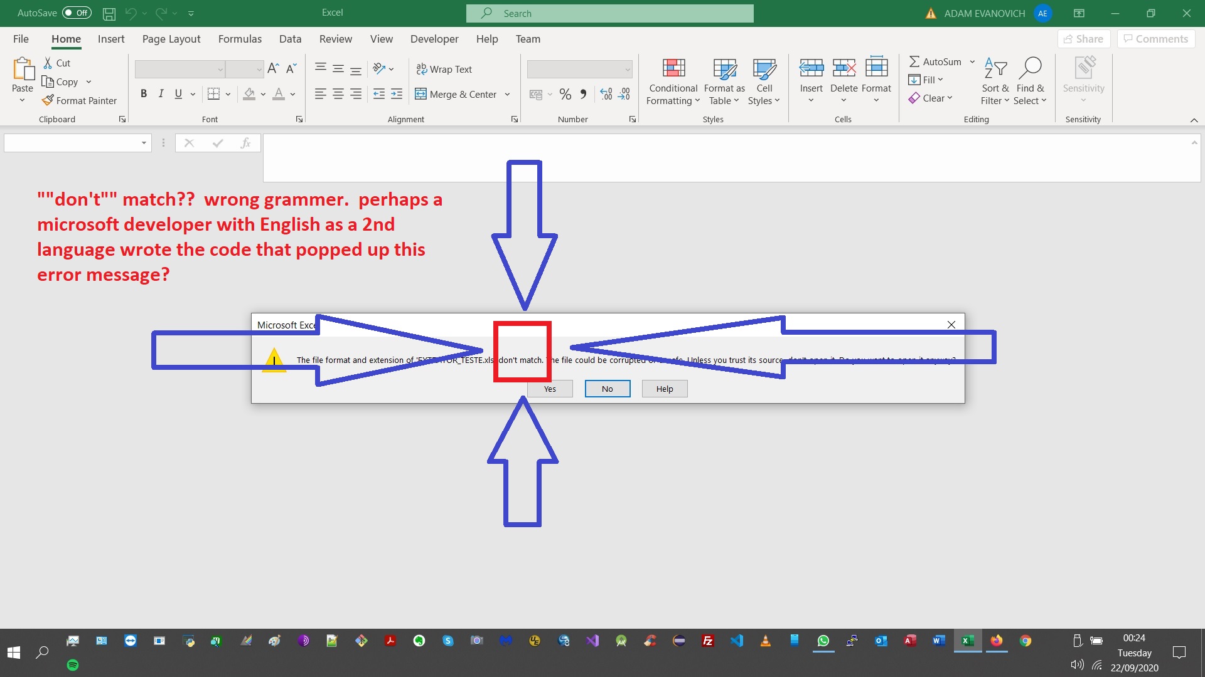Viewport: 1205px width, 677px height.
Task: Open Fill Color dropdown arrow
Action: (x=263, y=95)
